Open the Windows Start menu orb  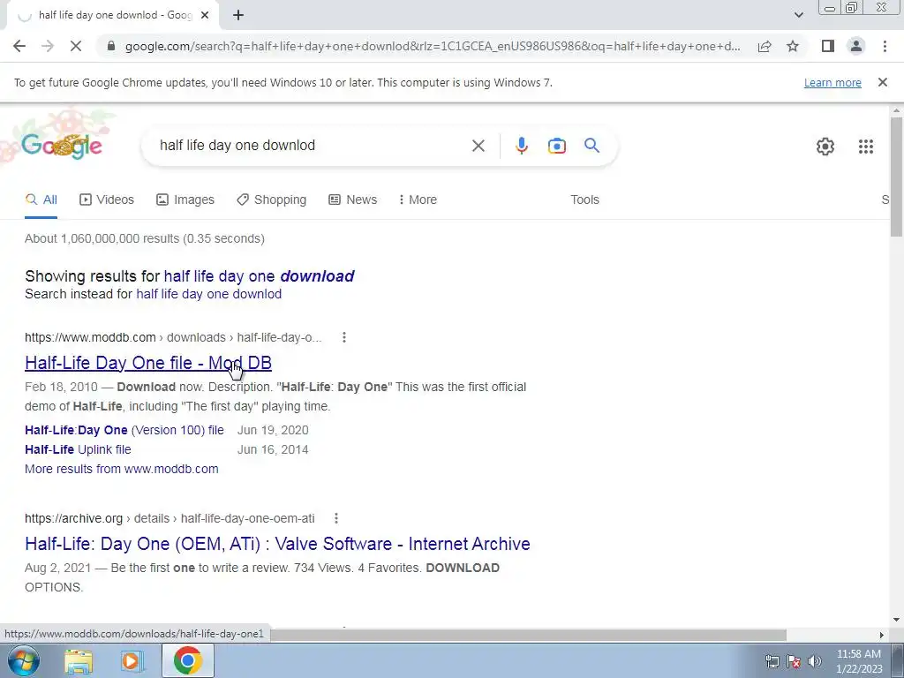[x=22, y=660]
